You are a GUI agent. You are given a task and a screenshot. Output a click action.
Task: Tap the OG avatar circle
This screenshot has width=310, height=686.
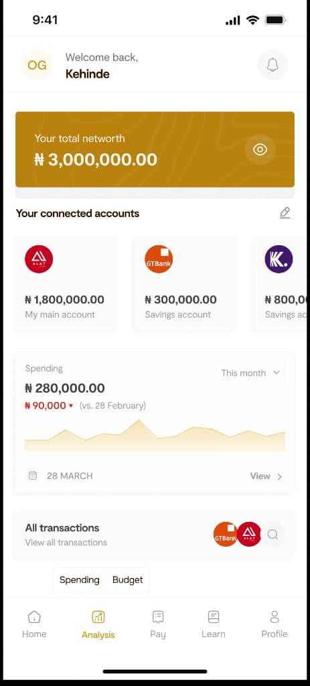(x=37, y=65)
